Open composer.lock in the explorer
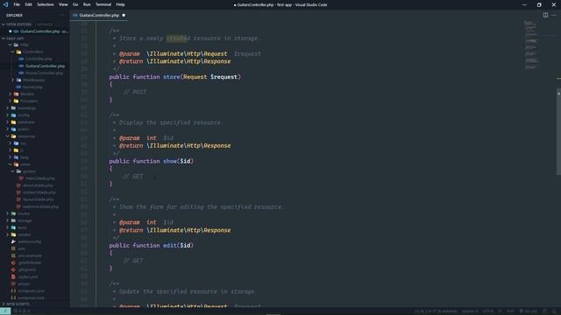 (x=32, y=297)
